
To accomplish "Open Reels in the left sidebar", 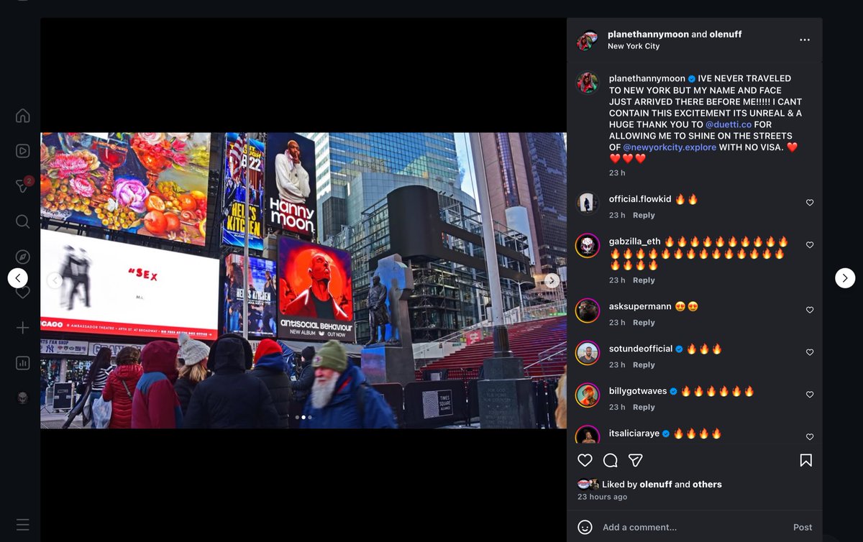I will (x=22, y=151).
